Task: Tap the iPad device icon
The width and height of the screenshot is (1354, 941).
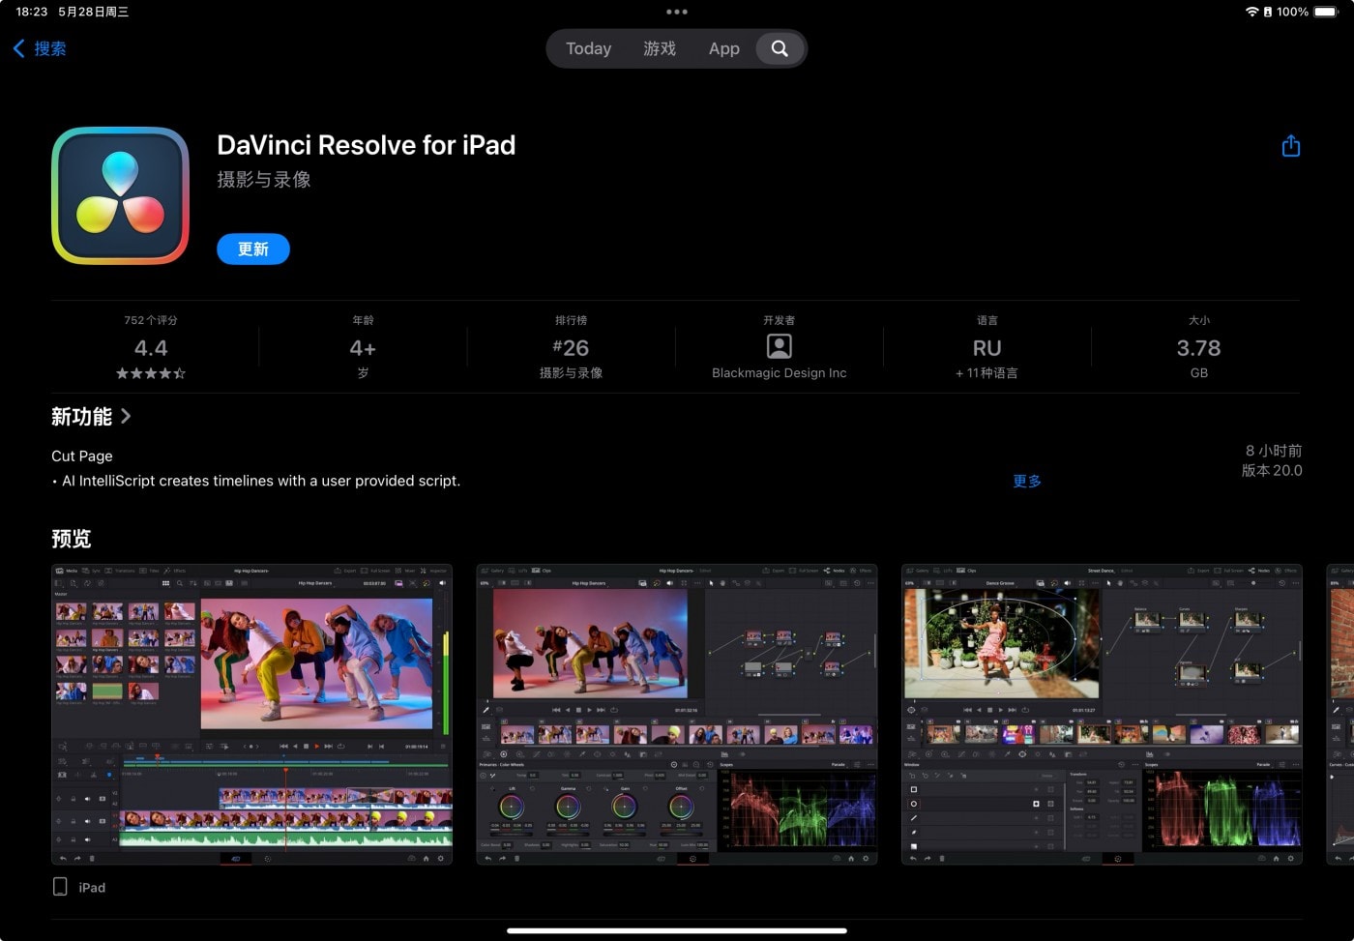Action: (x=60, y=887)
